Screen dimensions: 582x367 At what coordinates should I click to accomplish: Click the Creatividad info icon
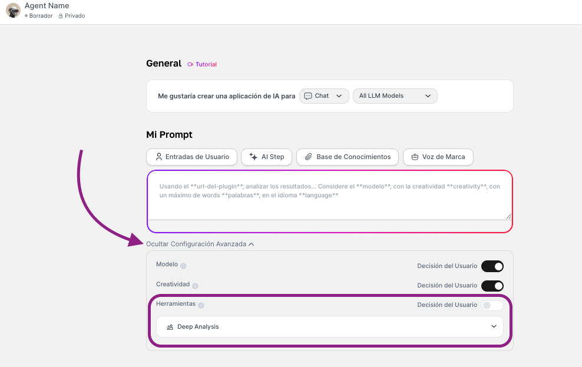tap(195, 286)
